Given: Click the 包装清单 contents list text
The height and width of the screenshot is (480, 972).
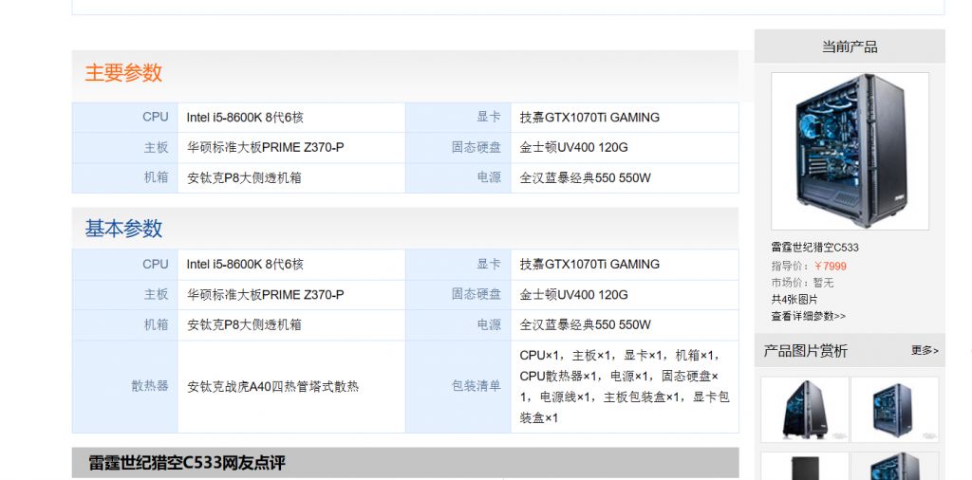Looking at the screenshot, I should point(625,386).
